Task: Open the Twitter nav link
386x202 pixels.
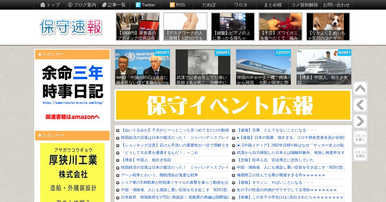Action: coord(145,5)
